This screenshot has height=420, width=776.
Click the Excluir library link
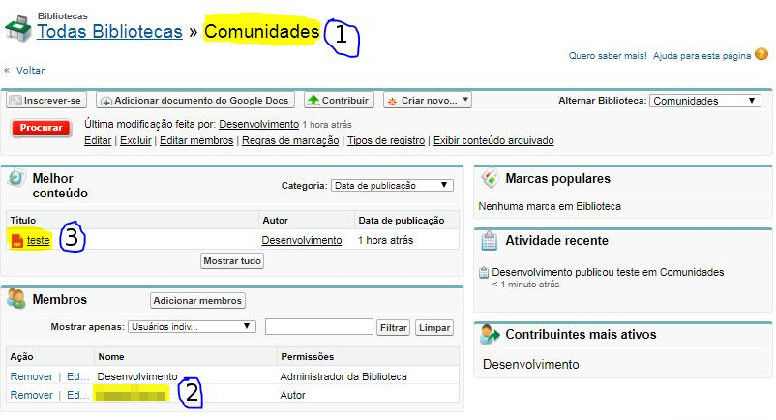pos(135,140)
